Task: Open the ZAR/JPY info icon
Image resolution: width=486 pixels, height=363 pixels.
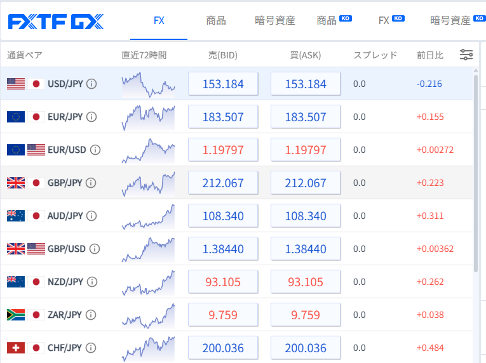Action: (x=91, y=315)
